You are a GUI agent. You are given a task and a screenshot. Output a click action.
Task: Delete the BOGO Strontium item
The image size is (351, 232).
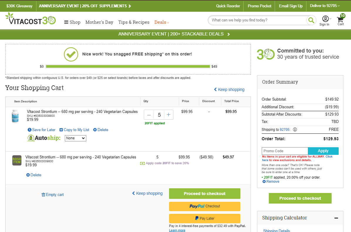point(34,175)
